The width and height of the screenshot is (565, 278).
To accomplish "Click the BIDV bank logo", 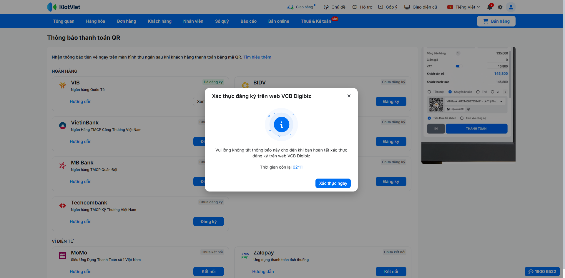I will coord(245,85).
